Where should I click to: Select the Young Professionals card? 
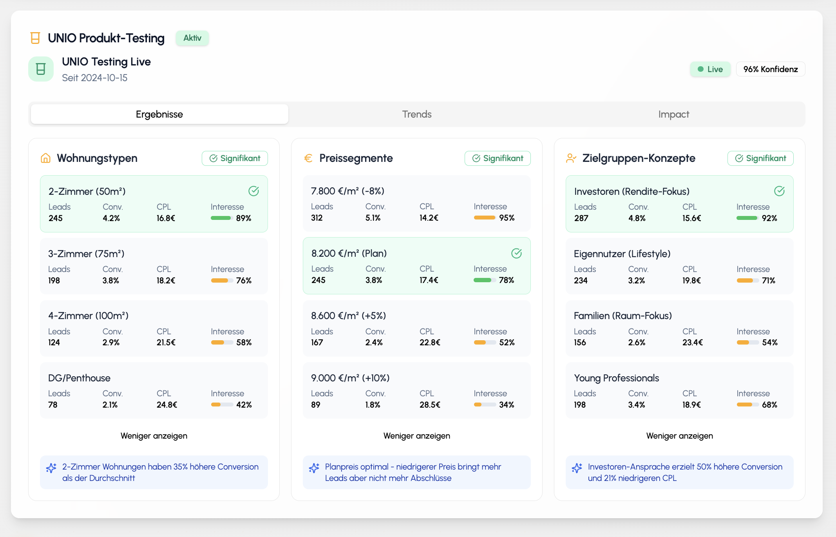coord(679,390)
